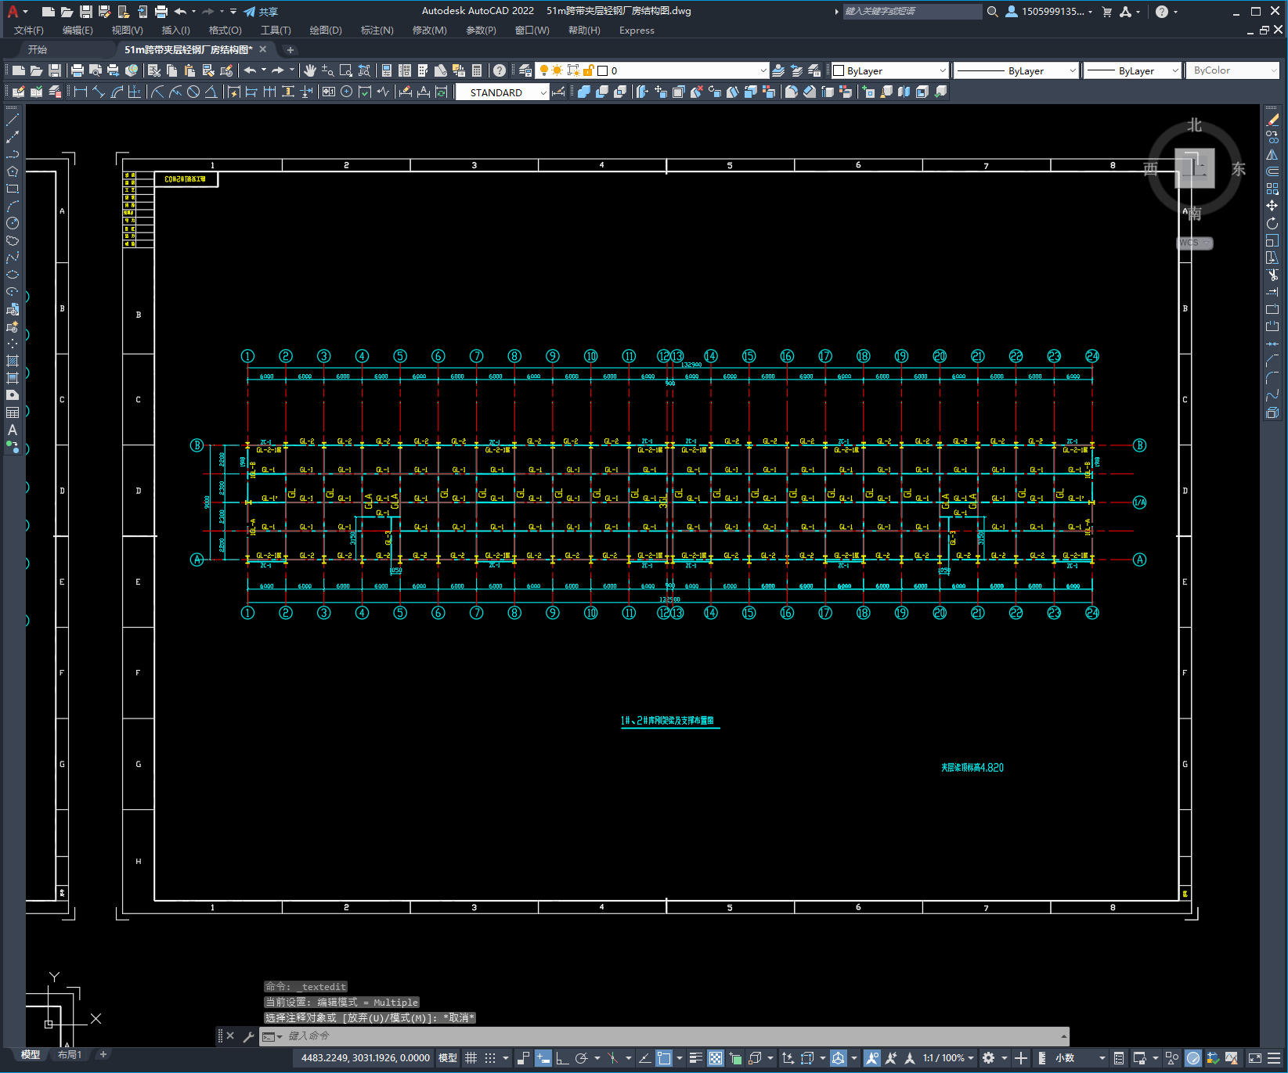The image size is (1288, 1073).
Task: Select the Line draw tool
Action: click(x=13, y=120)
